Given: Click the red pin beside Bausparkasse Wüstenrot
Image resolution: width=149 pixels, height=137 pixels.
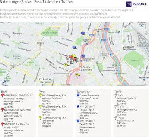Looking at the screenshot, I should point(3,110).
